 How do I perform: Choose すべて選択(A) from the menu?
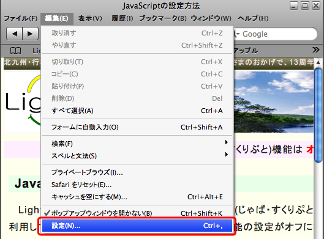(x=137, y=111)
